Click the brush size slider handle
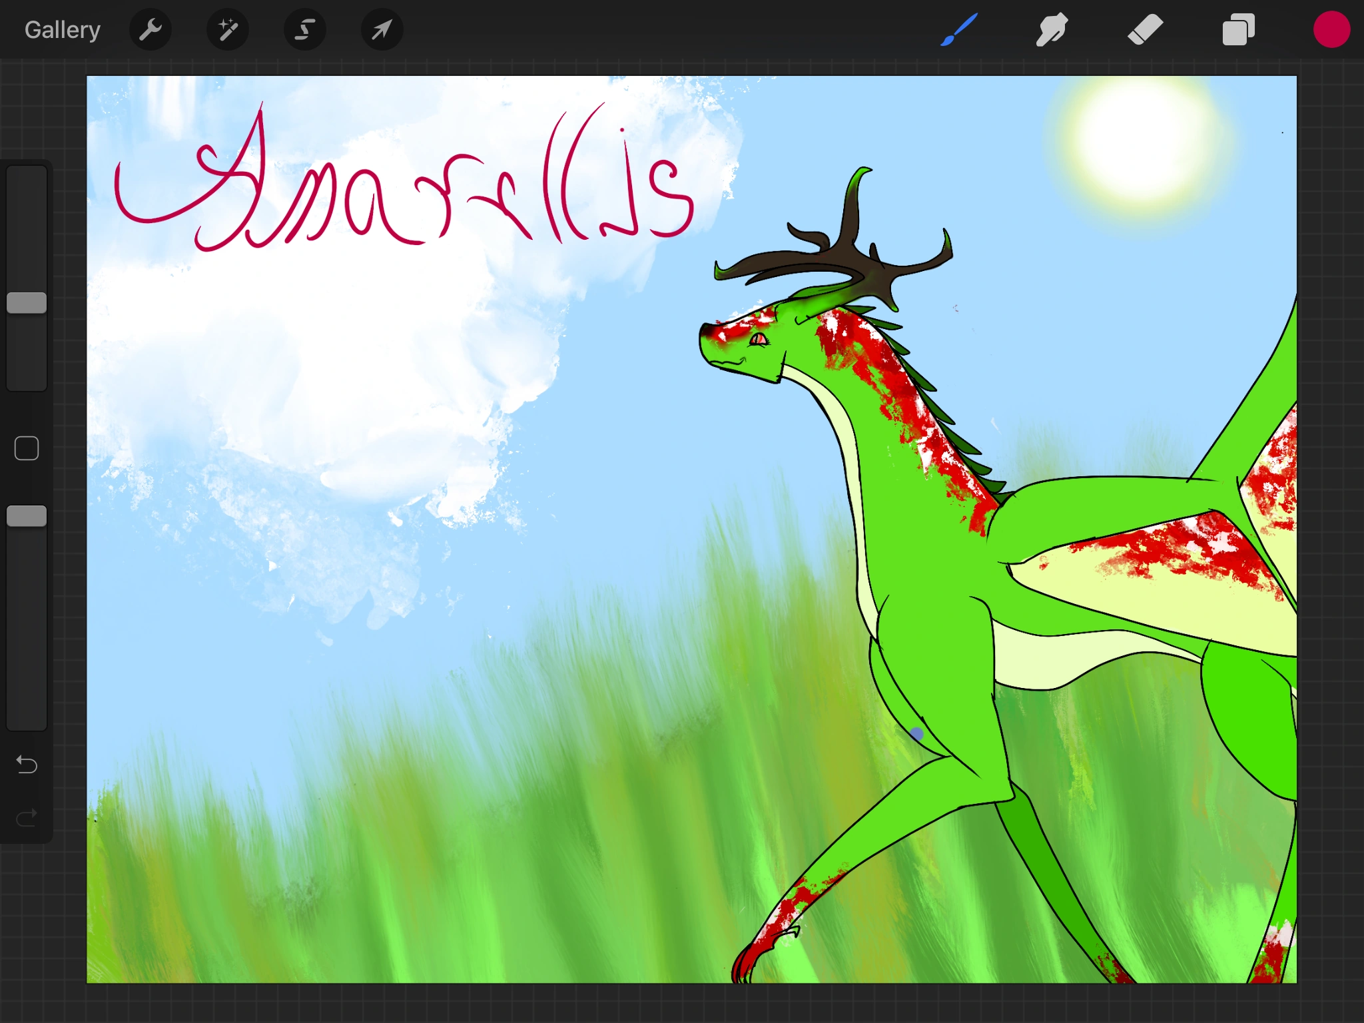This screenshot has height=1023, width=1364. click(x=27, y=303)
